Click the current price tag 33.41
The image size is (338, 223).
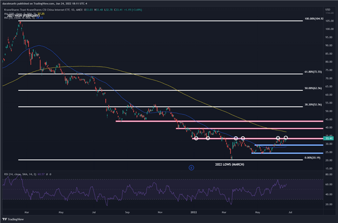pyautogui.click(x=328, y=138)
